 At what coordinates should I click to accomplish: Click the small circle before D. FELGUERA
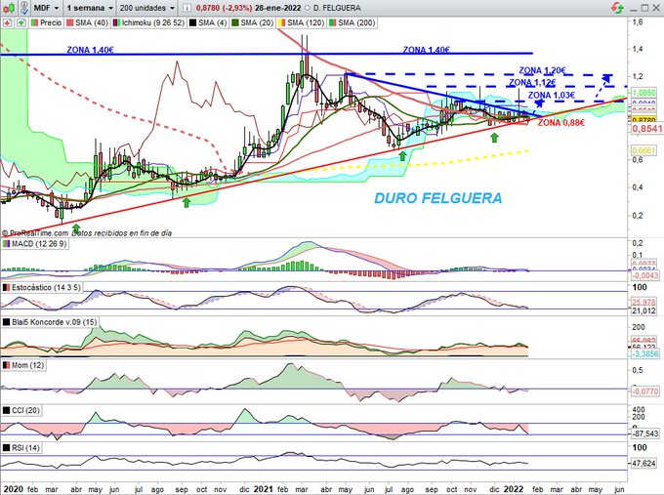[x=307, y=8]
